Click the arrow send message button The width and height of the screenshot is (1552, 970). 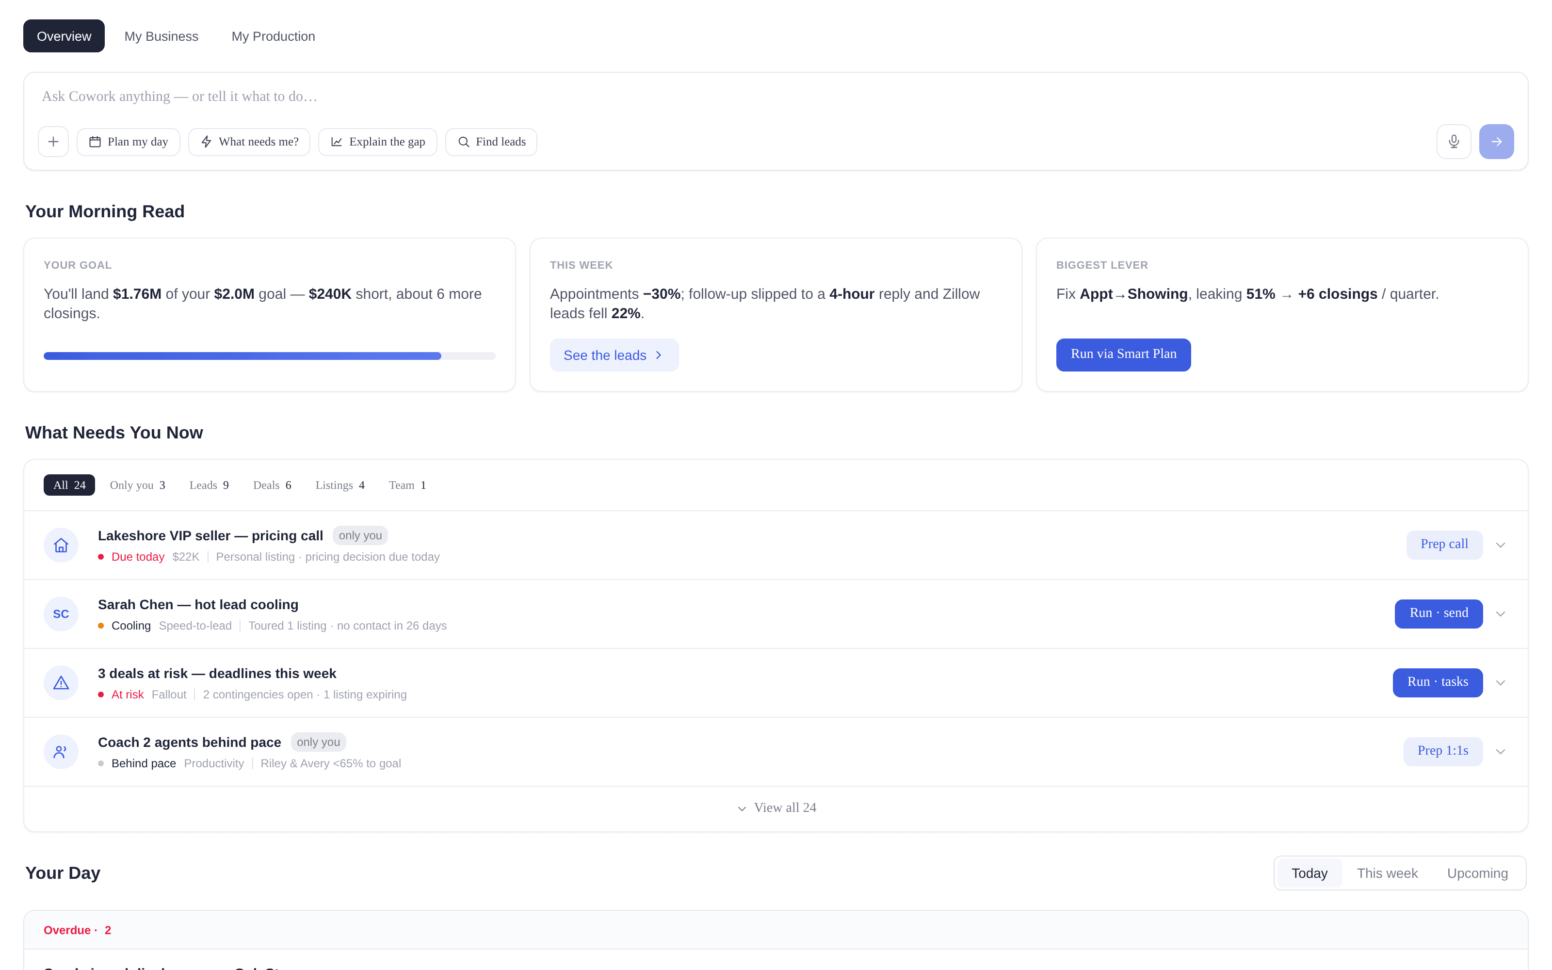tap(1496, 142)
